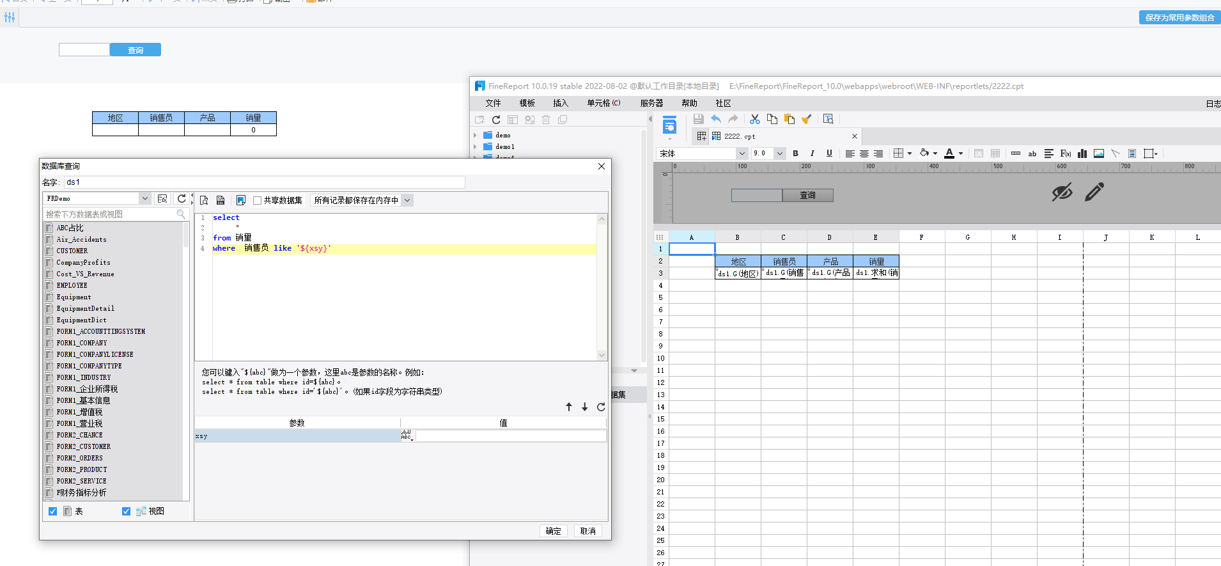Open the 帮助 menu

point(689,103)
